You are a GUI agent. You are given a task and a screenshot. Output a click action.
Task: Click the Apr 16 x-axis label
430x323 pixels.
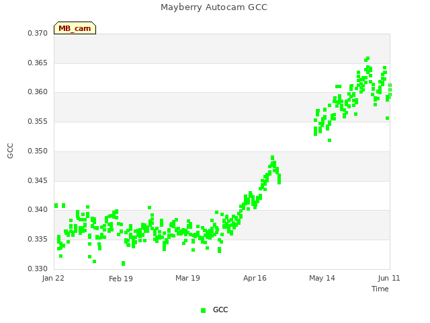[x=255, y=278]
